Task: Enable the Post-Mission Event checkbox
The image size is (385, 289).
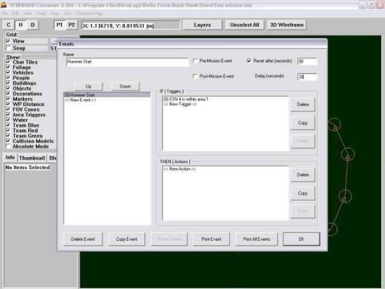Action: click(195, 76)
